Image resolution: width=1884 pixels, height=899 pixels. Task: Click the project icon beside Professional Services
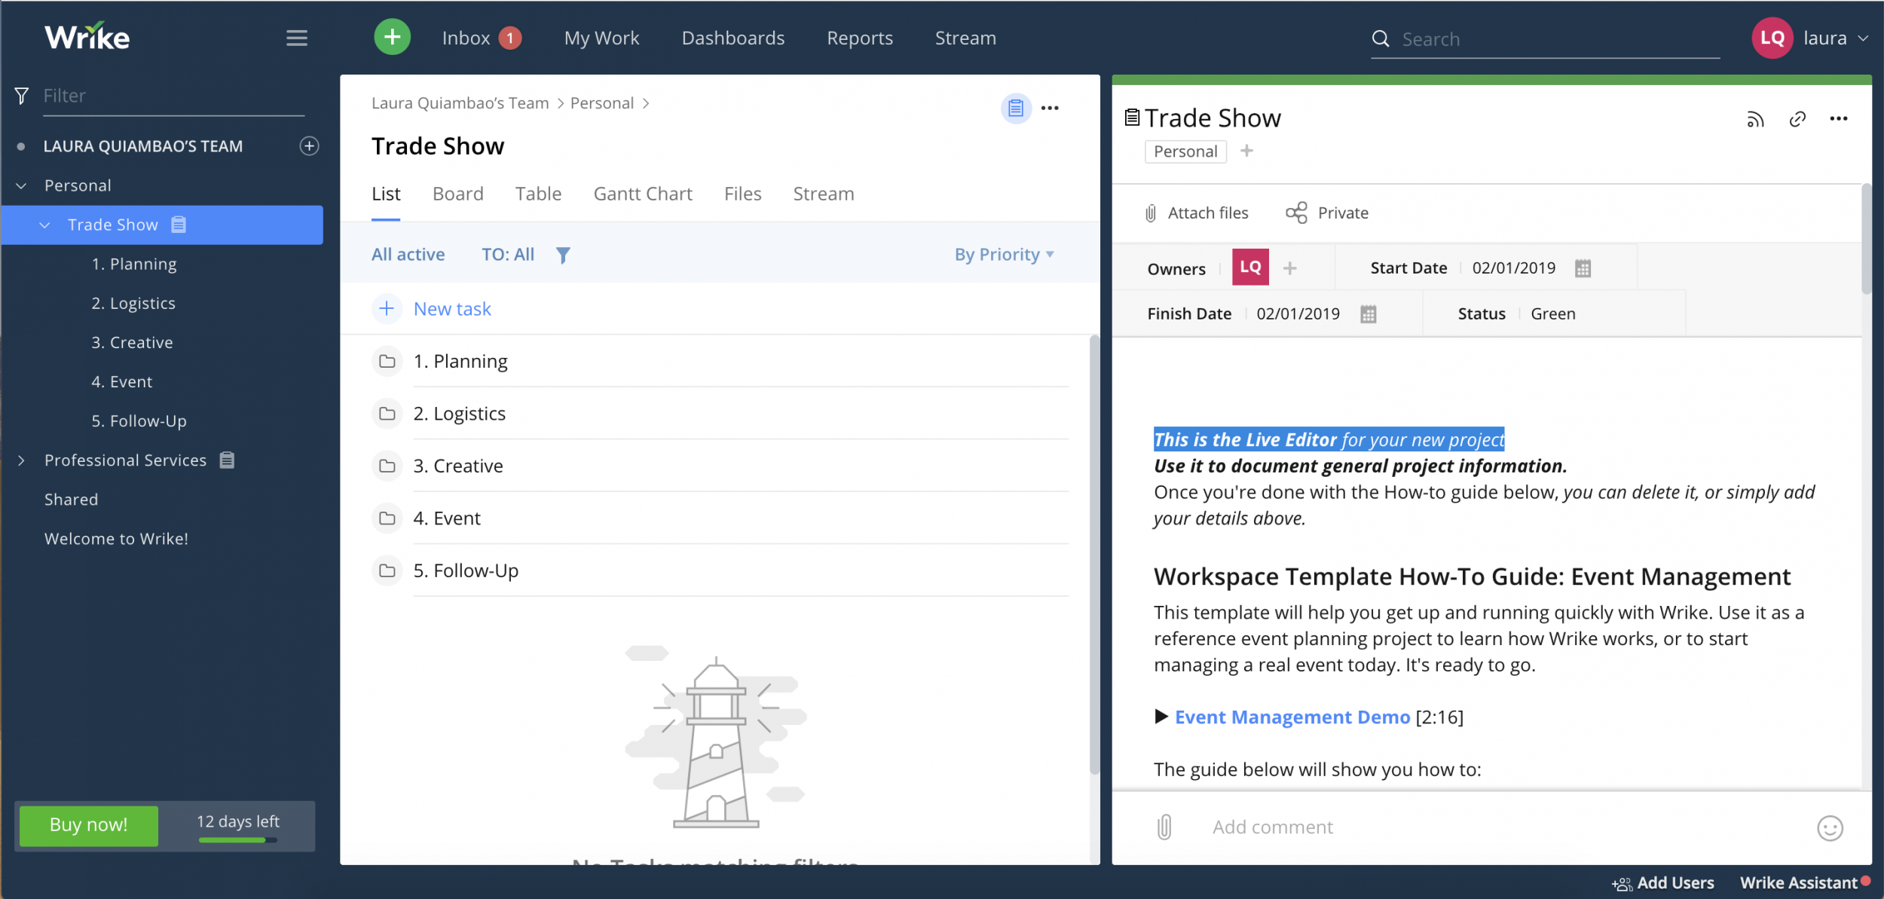tap(227, 460)
